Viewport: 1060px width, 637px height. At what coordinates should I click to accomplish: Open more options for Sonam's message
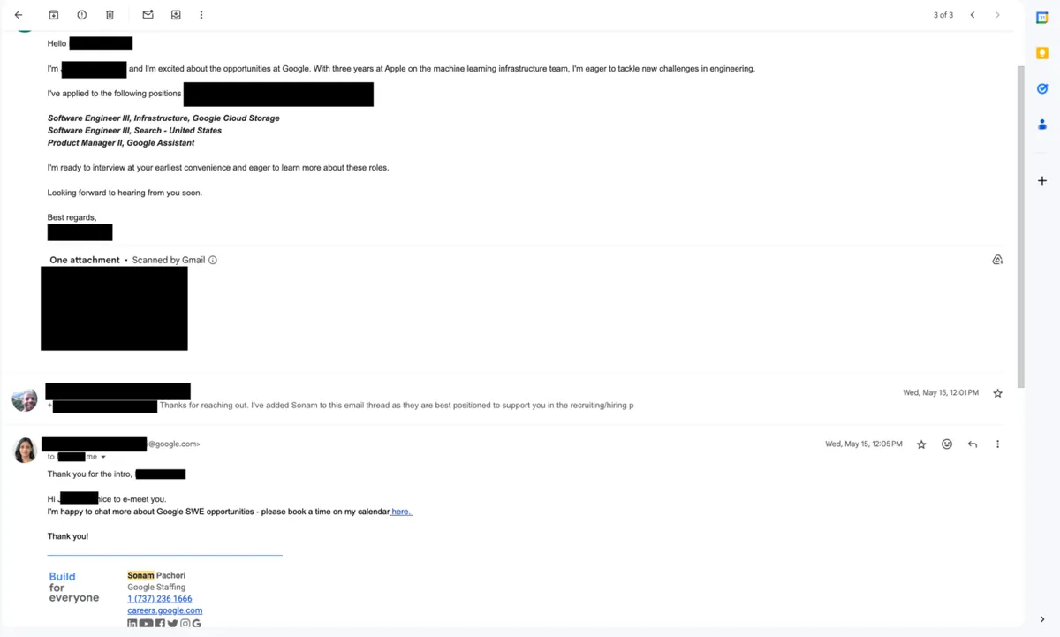997,444
